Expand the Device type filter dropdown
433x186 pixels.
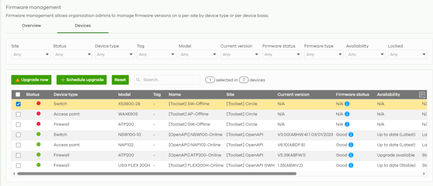(x=115, y=54)
